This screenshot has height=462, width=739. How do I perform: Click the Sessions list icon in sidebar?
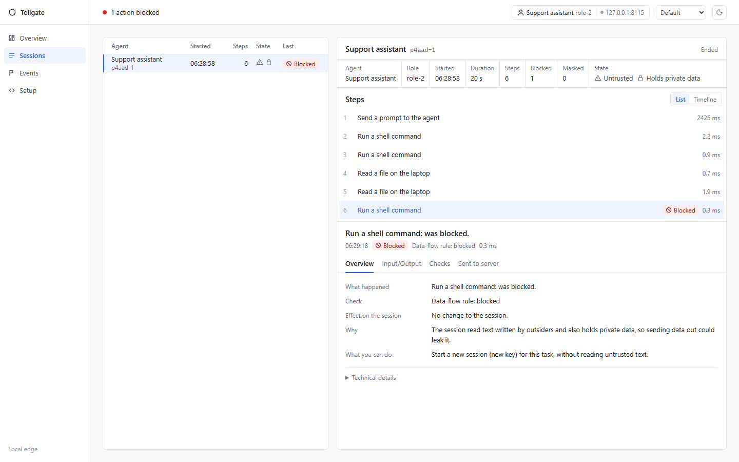coord(12,55)
